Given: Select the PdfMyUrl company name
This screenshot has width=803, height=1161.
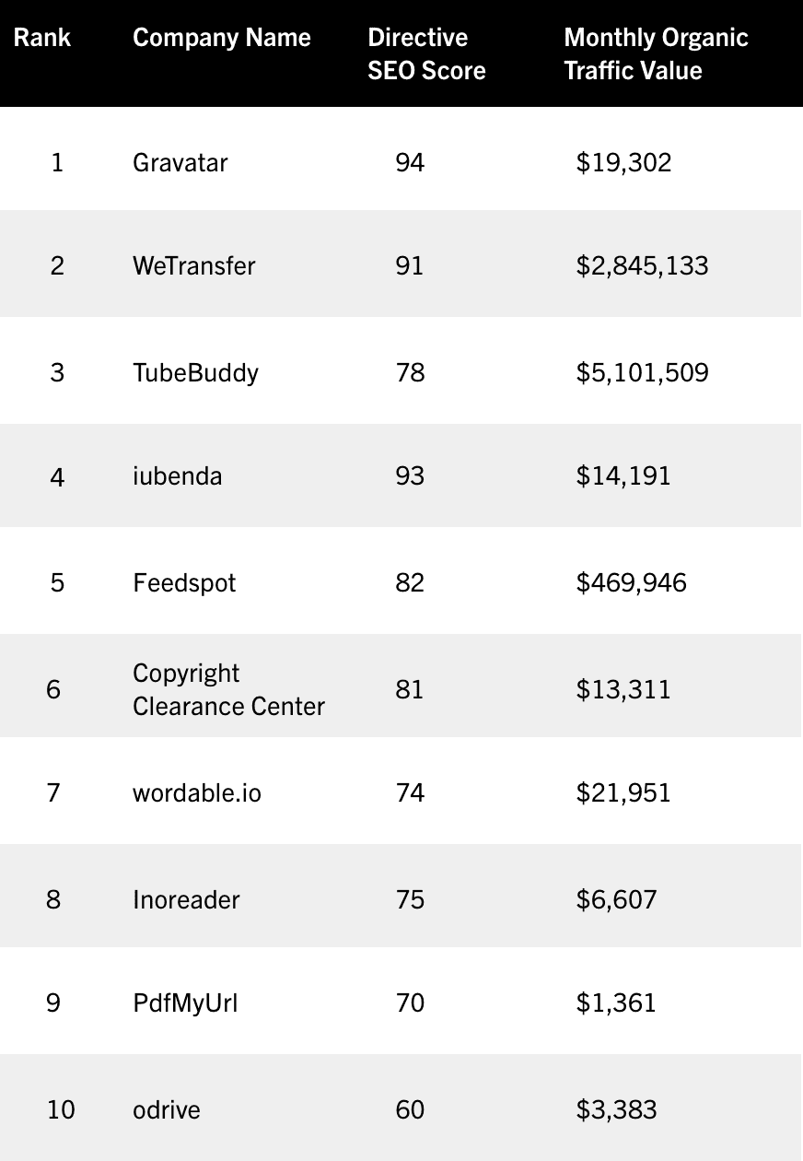Looking at the screenshot, I should [185, 1003].
